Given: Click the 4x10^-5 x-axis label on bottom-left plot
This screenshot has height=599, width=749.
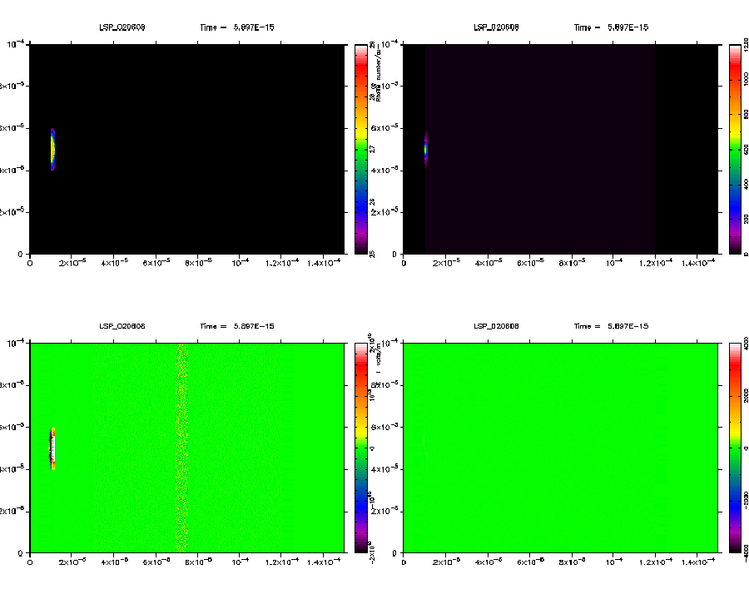Looking at the screenshot, I should tap(114, 562).
